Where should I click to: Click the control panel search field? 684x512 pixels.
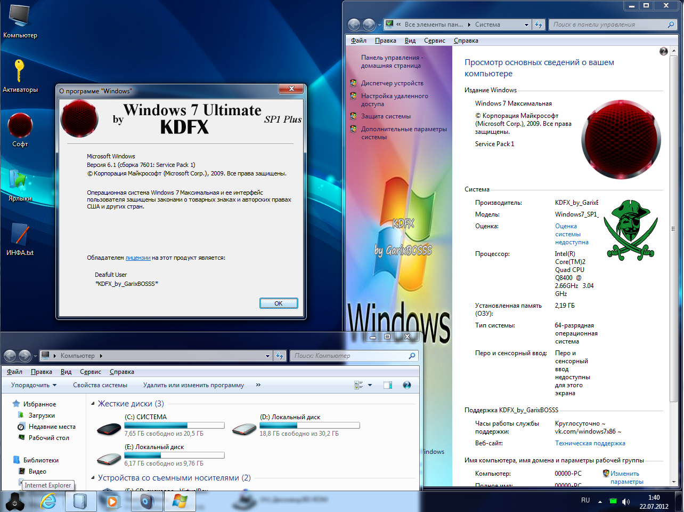tap(613, 25)
